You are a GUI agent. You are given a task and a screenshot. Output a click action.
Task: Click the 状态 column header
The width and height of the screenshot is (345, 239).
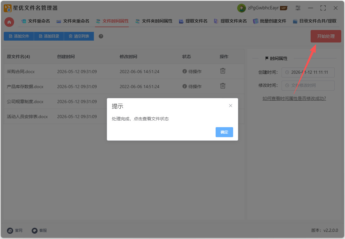[186, 57]
